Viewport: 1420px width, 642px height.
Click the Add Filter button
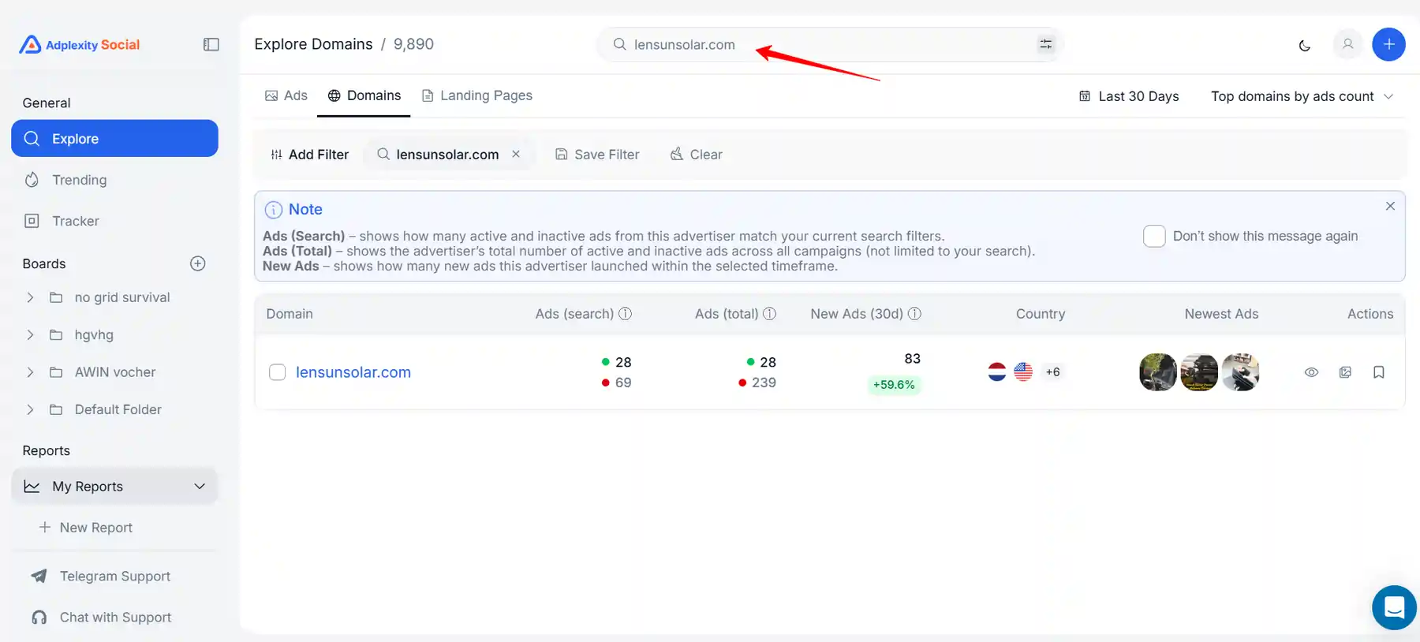point(309,155)
